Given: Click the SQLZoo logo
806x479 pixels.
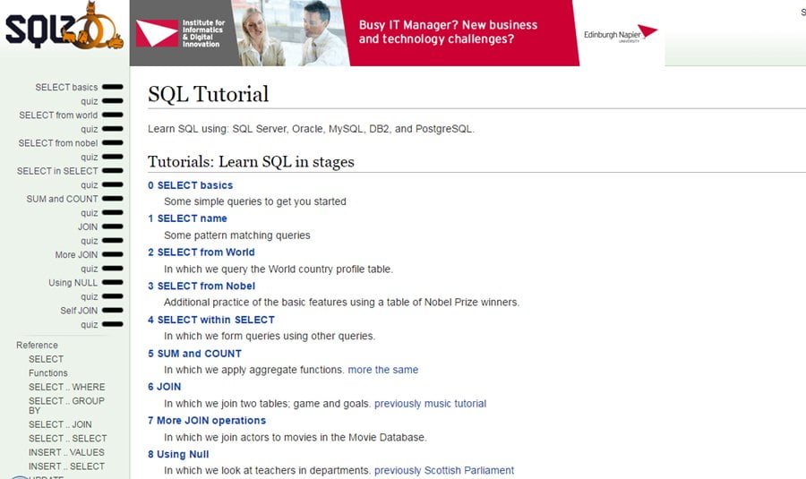Looking at the screenshot, I should 64,26.
